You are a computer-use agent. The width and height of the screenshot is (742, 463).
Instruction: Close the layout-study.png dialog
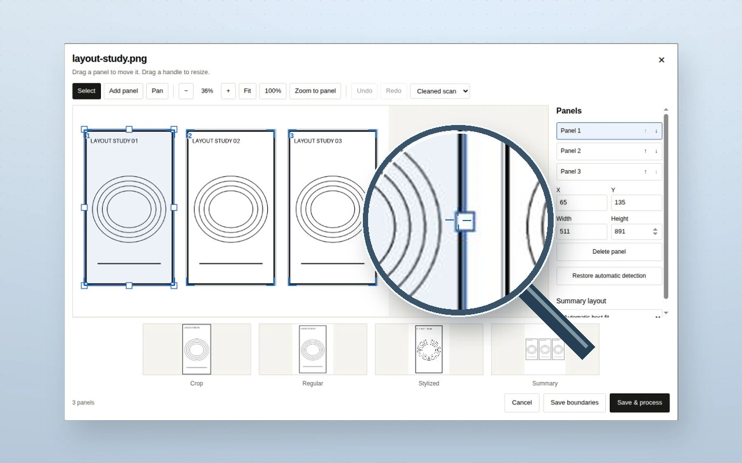coord(661,60)
